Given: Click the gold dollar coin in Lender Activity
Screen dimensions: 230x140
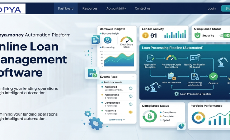Looking at the screenshot, I should (x=145, y=35).
